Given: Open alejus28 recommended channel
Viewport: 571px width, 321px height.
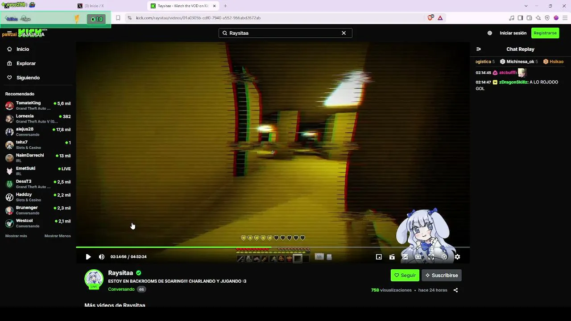Looking at the screenshot, I should click(x=38, y=132).
